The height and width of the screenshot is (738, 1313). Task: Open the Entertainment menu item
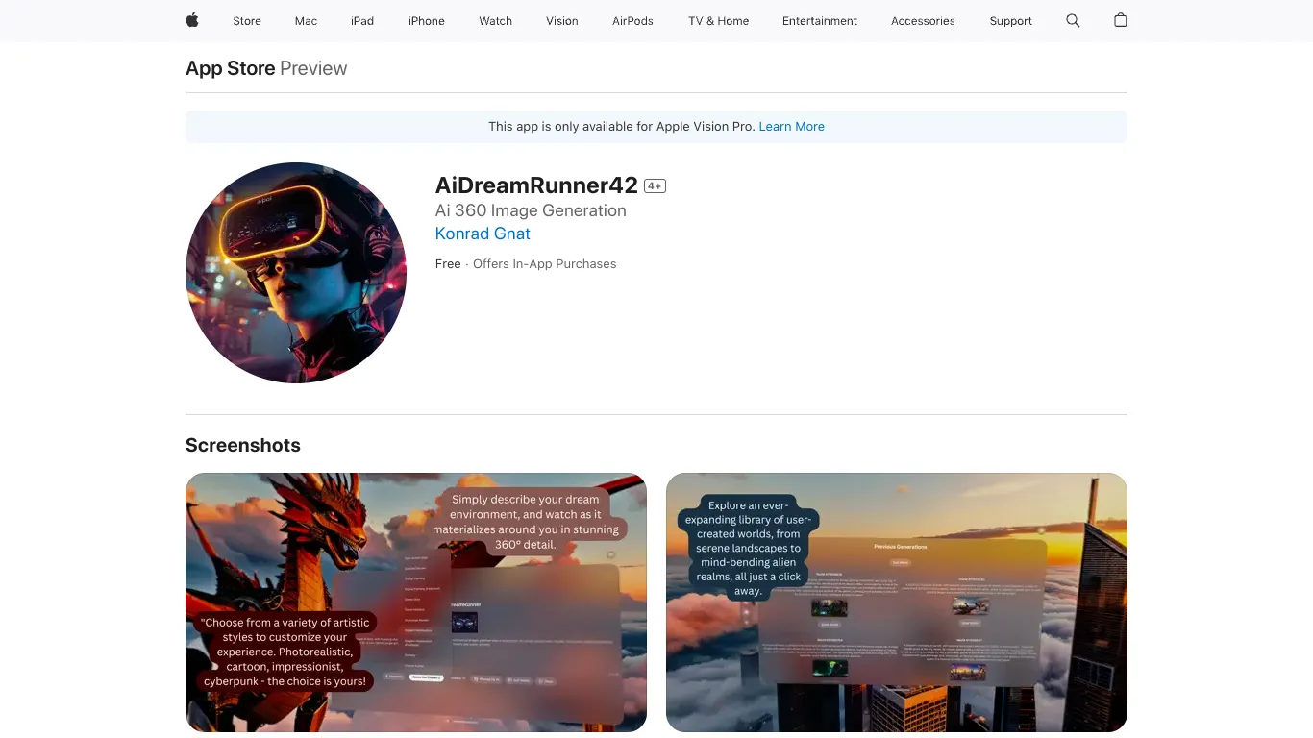click(x=820, y=21)
